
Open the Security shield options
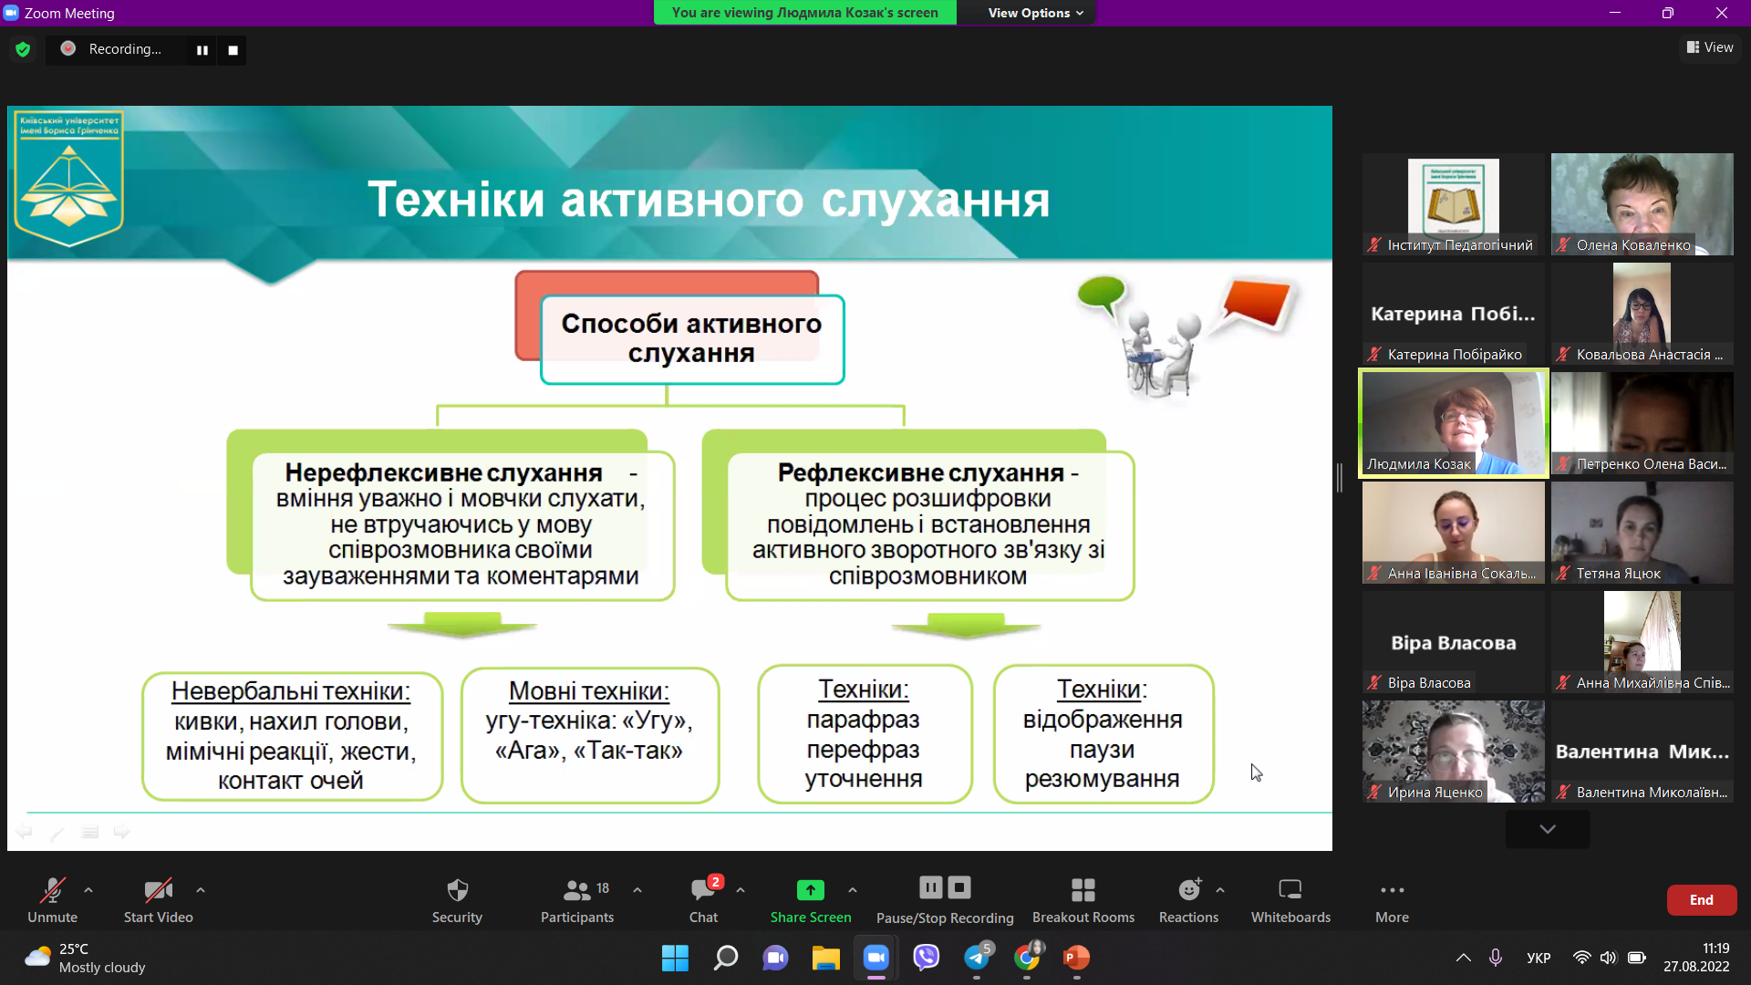(x=457, y=898)
